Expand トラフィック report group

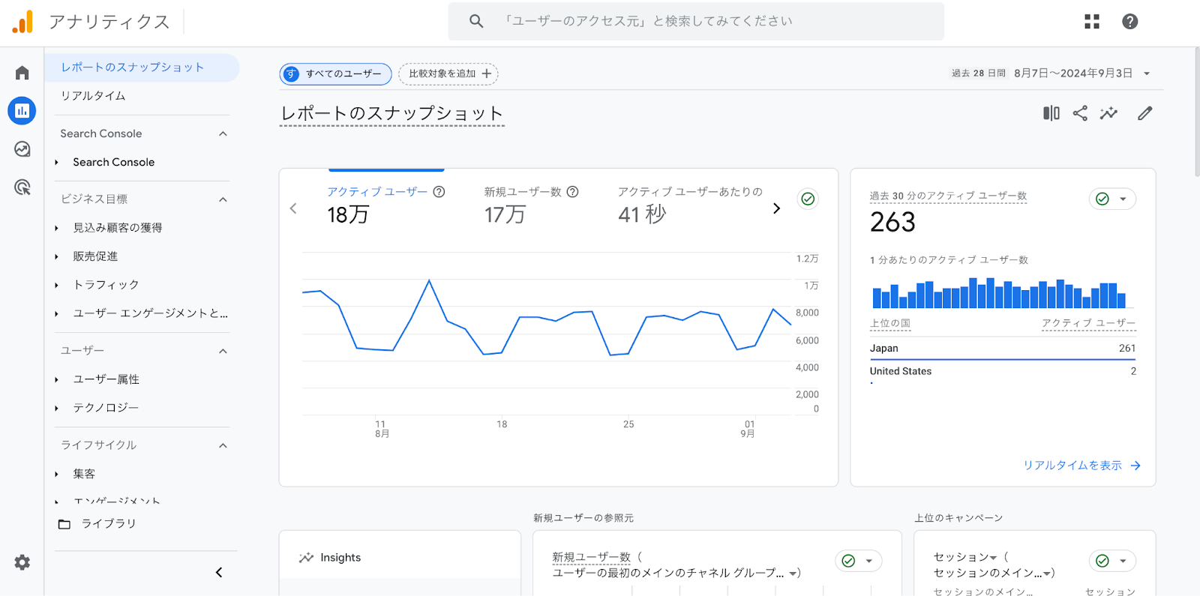pyautogui.click(x=56, y=285)
